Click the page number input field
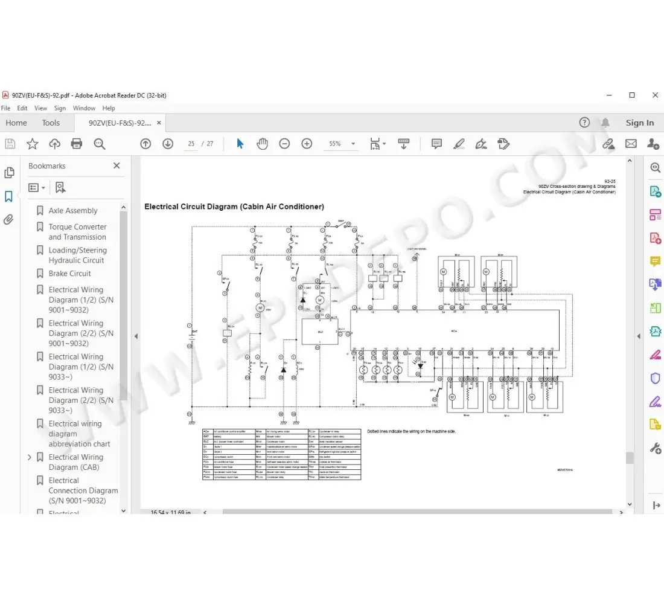The image size is (664, 604). [190, 144]
